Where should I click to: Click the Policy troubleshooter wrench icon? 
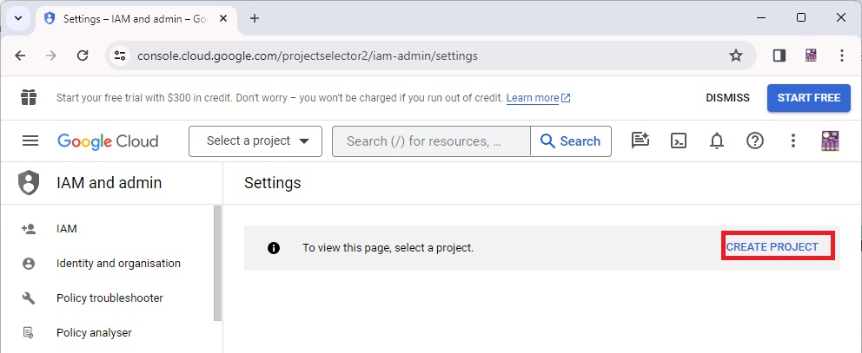tap(29, 298)
